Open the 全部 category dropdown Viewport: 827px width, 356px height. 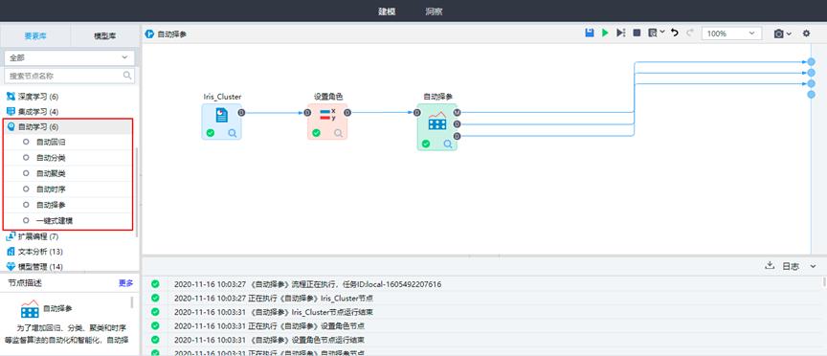pyautogui.click(x=69, y=57)
